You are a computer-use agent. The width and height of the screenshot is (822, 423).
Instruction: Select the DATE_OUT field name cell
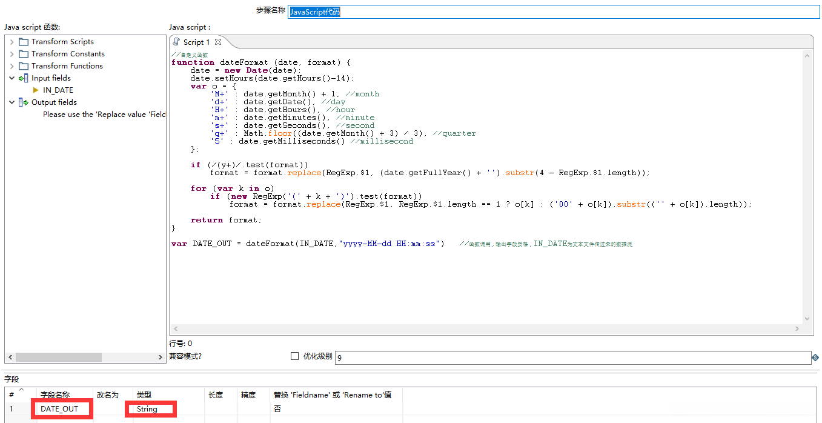point(59,409)
